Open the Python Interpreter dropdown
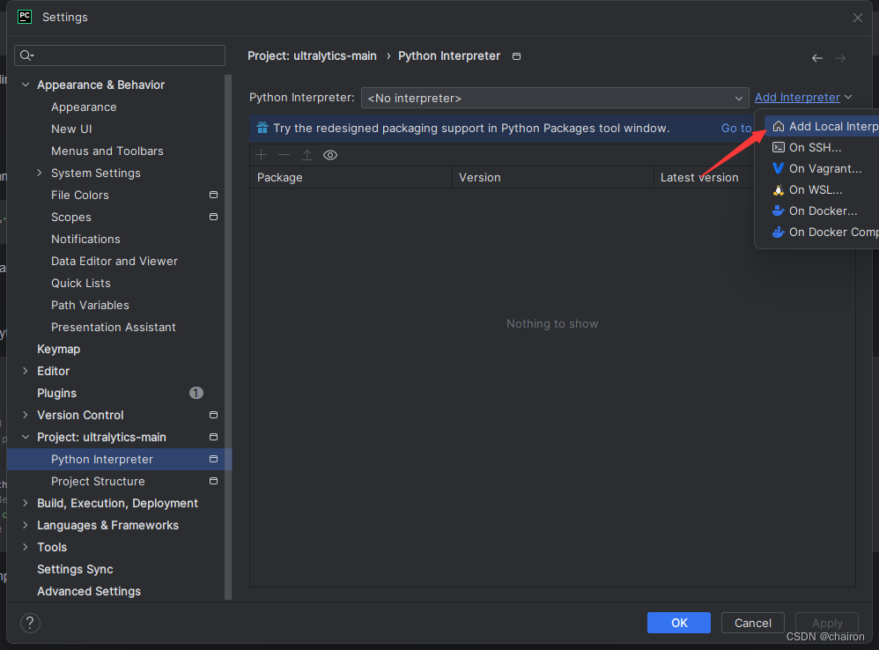 (555, 98)
